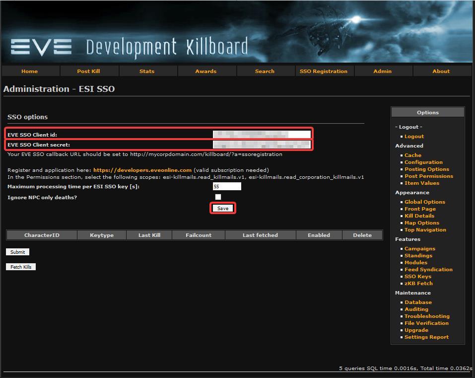The image size is (475, 378).
Task: Open the File Verification page
Action: [426, 323]
